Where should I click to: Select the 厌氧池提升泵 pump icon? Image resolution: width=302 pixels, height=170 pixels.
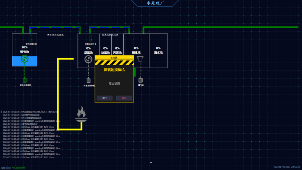91,39
